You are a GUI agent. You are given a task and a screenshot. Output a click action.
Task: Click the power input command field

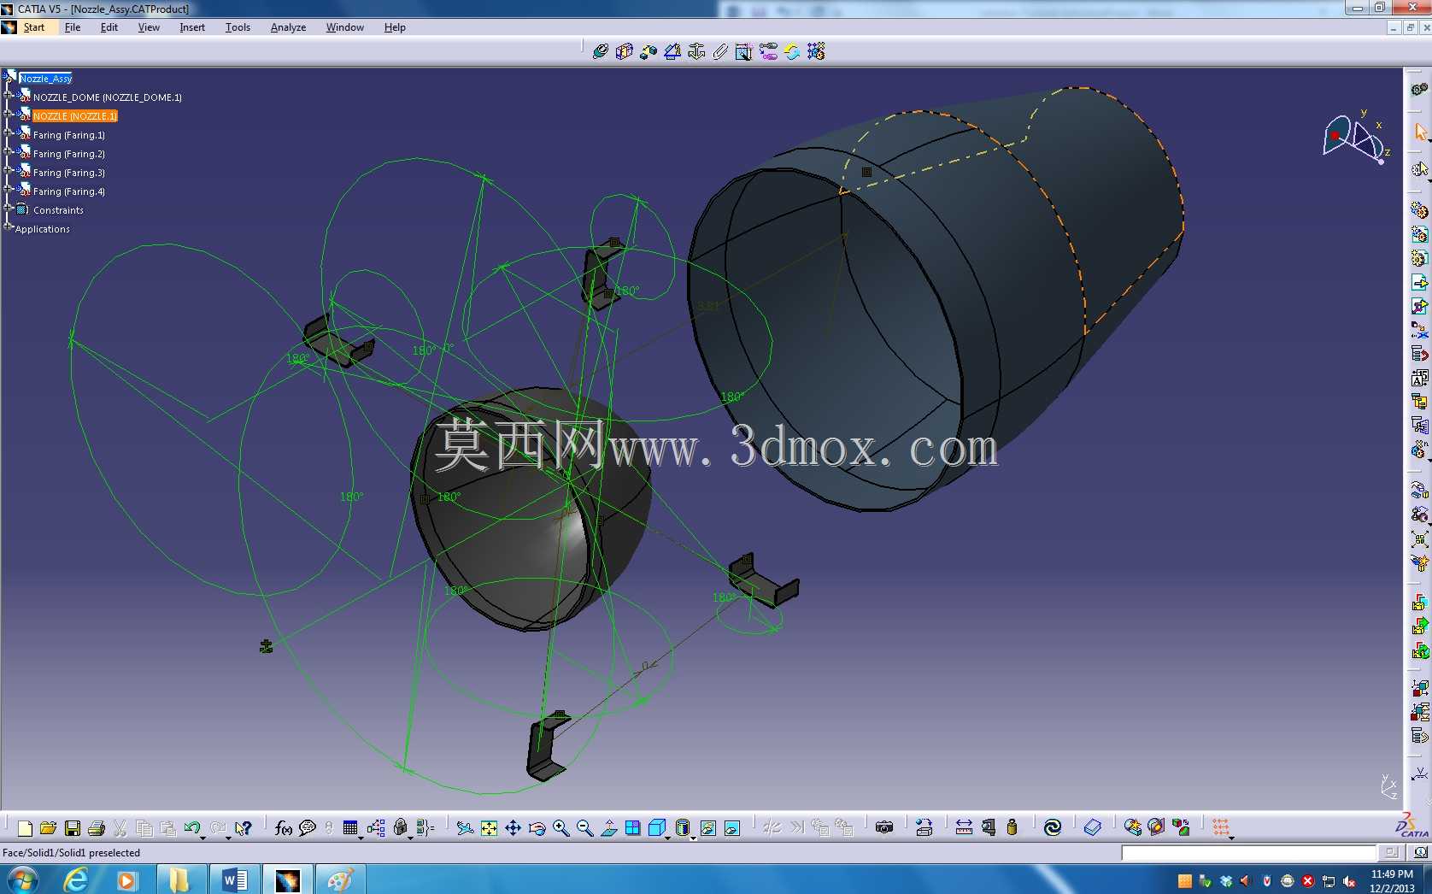(1248, 853)
